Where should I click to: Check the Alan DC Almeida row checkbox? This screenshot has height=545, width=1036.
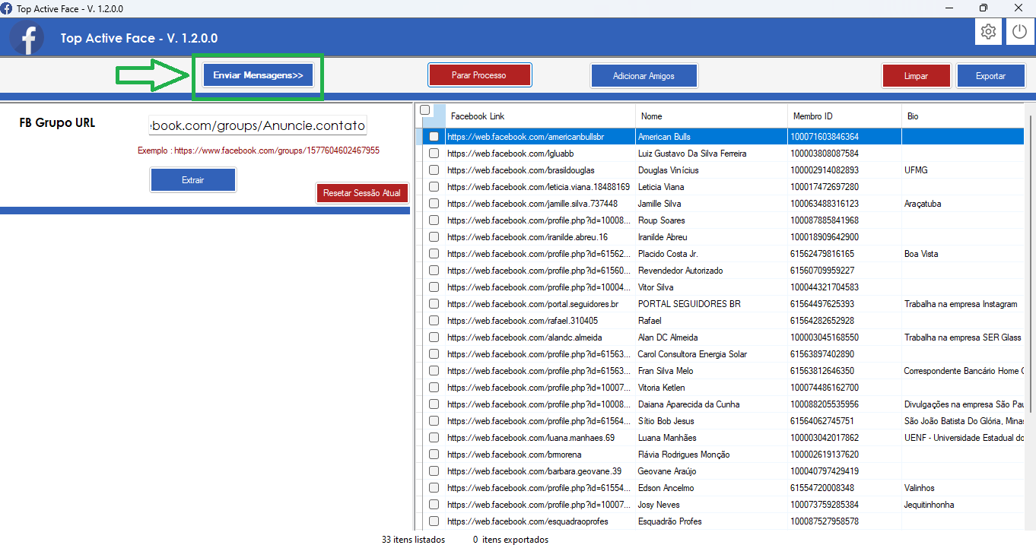click(x=434, y=337)
